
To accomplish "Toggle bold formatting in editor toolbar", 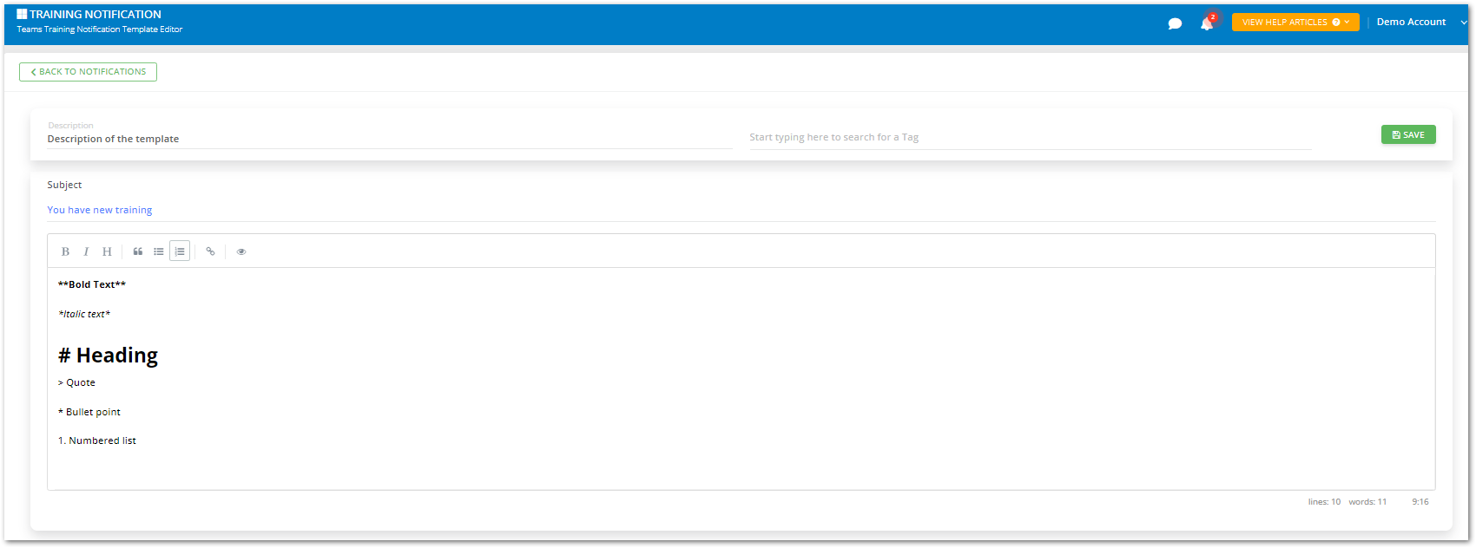I will point(65,251).
